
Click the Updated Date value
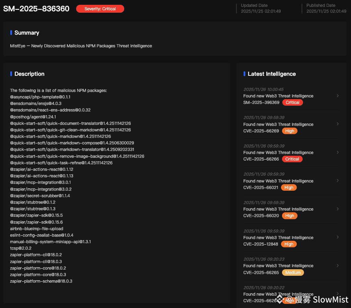click(x=261, y=11)
